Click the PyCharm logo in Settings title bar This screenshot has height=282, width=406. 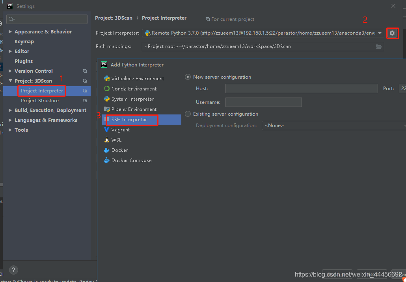pos(10,6)
